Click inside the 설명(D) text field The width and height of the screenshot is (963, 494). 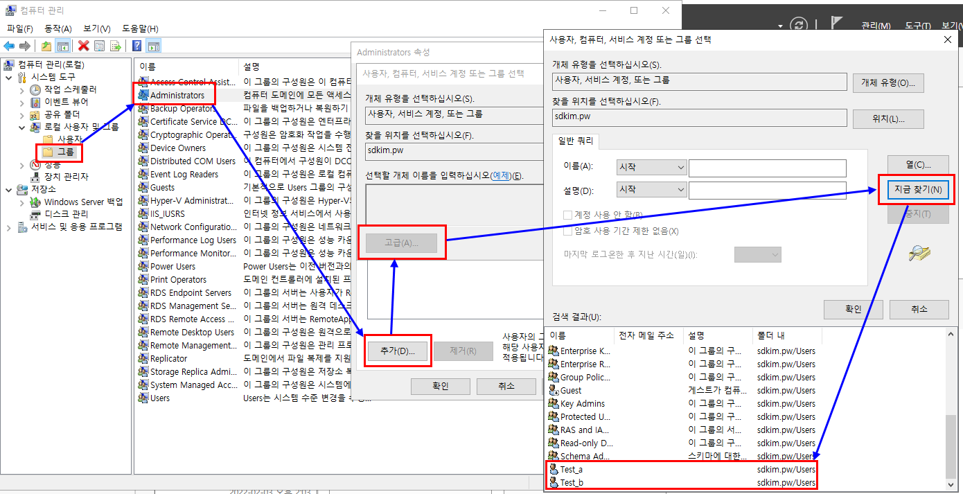768,190
